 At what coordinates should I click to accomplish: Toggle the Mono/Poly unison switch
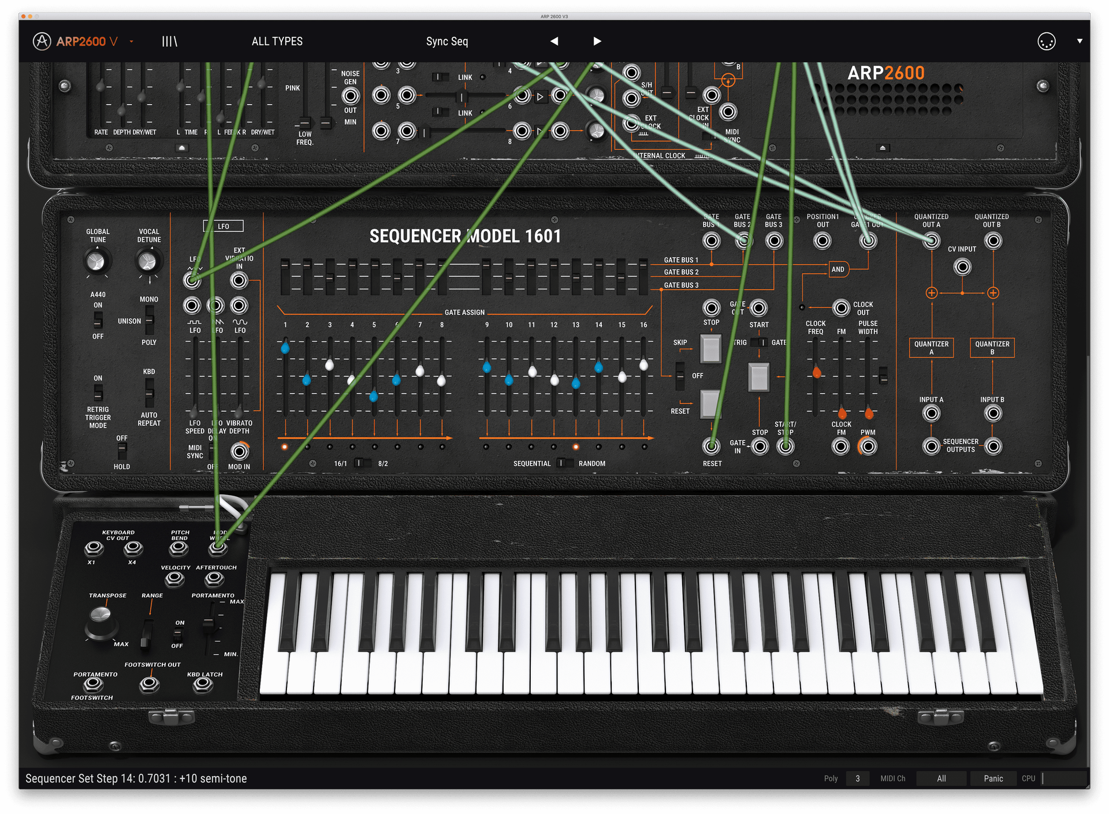coord(150,321)
